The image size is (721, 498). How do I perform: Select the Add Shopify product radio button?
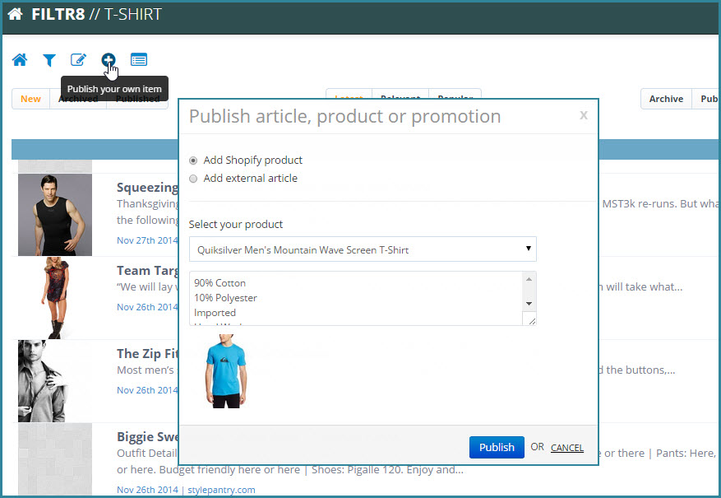click(193, 161)
